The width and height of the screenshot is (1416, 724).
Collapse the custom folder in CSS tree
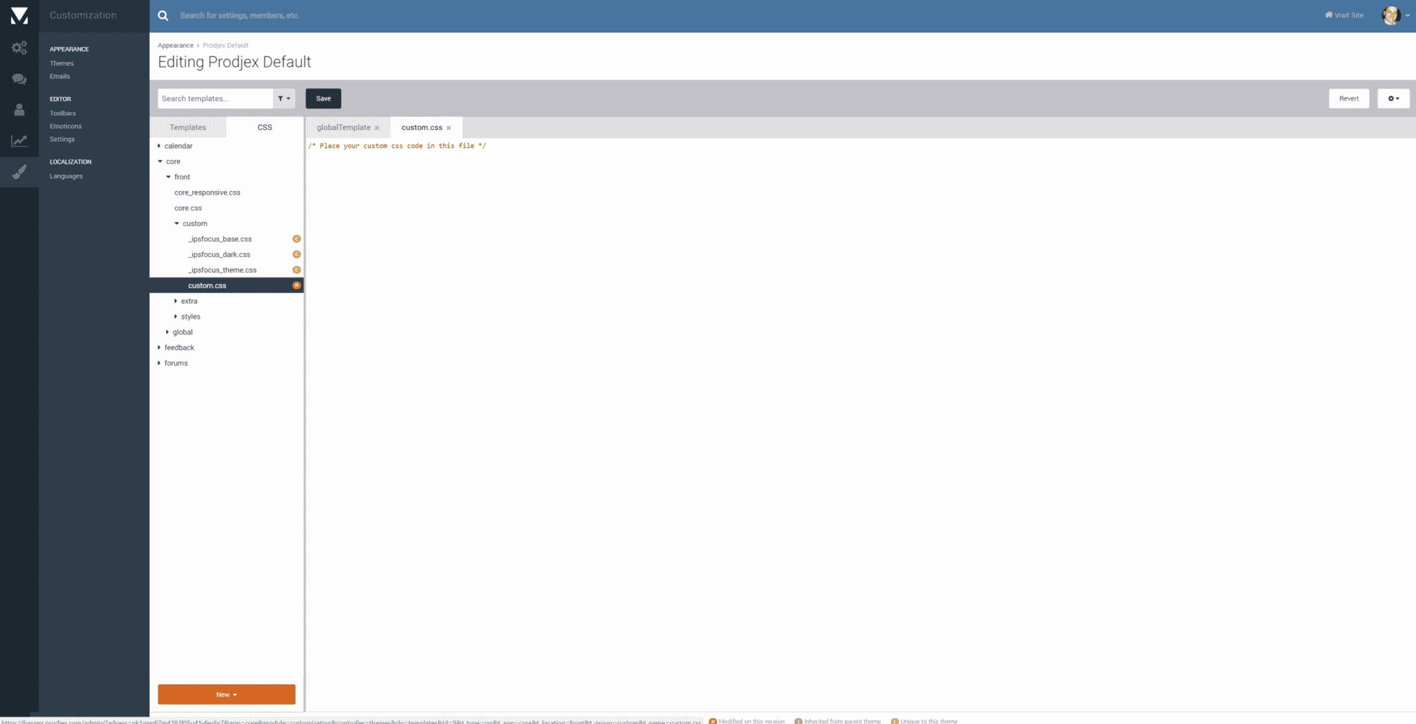coord(177,223)
